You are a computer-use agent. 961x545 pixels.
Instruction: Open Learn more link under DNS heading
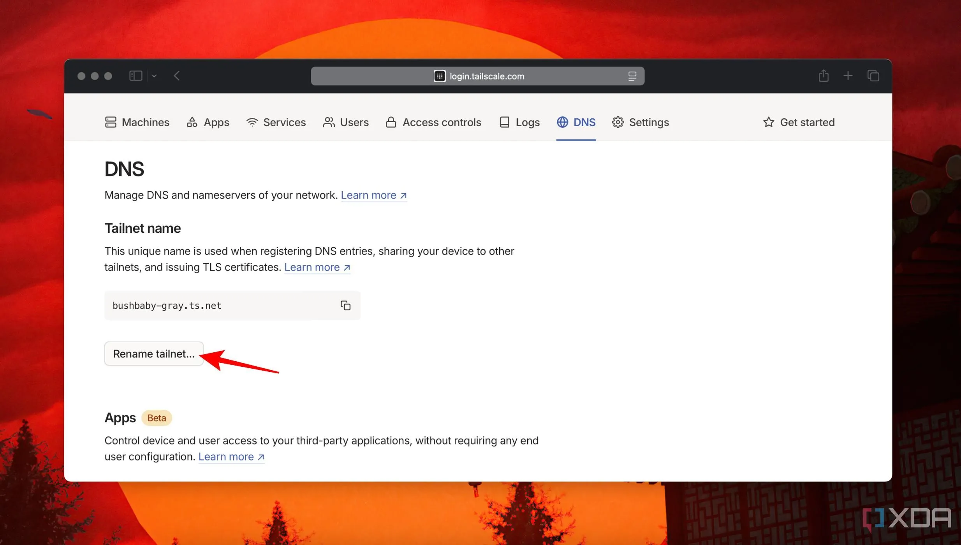[x=374, y=195]
